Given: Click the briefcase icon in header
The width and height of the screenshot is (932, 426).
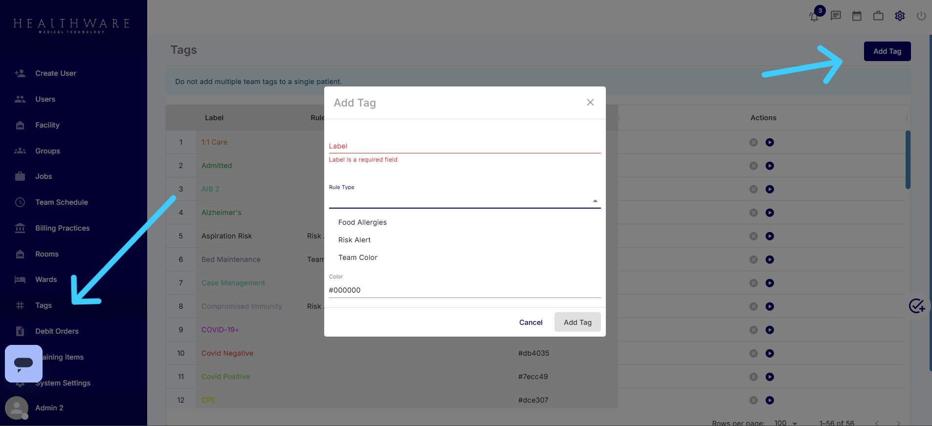Looking at the screenshot, I should point(878,16).
